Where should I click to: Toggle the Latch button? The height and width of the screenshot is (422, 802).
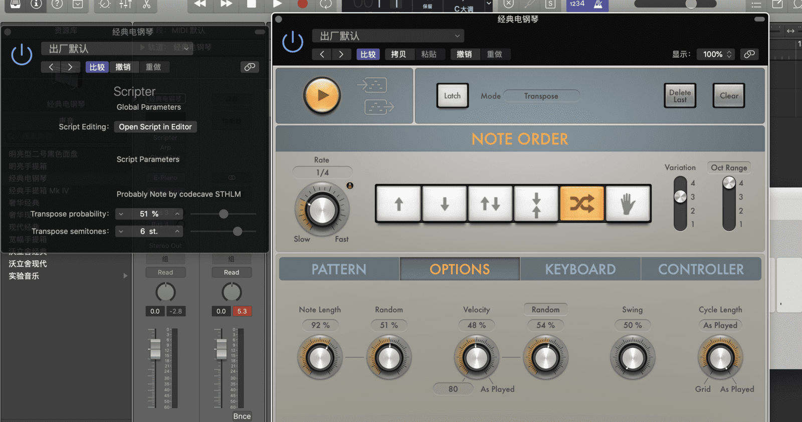pos(452,96)
